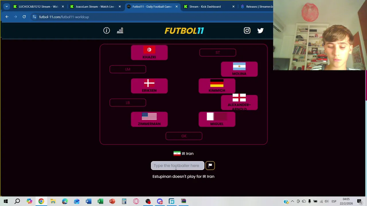Open the Windows notification center
This screenshot has height=206, width=367.
pos(360,201)
